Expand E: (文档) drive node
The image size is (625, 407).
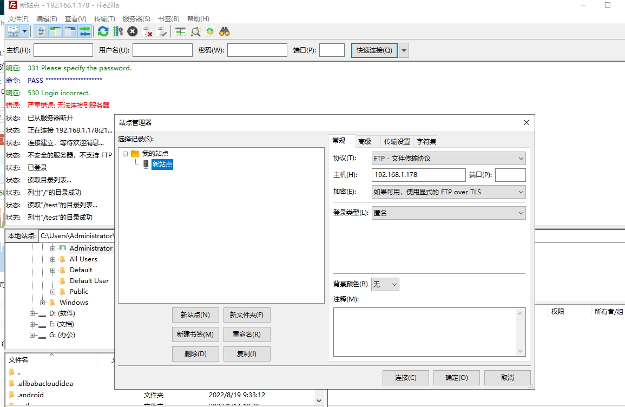[x=32, y=324]
